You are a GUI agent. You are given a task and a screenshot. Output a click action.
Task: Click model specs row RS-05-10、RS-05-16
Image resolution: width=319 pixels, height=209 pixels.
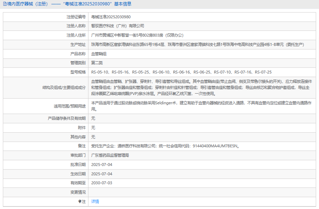(181, 72)
